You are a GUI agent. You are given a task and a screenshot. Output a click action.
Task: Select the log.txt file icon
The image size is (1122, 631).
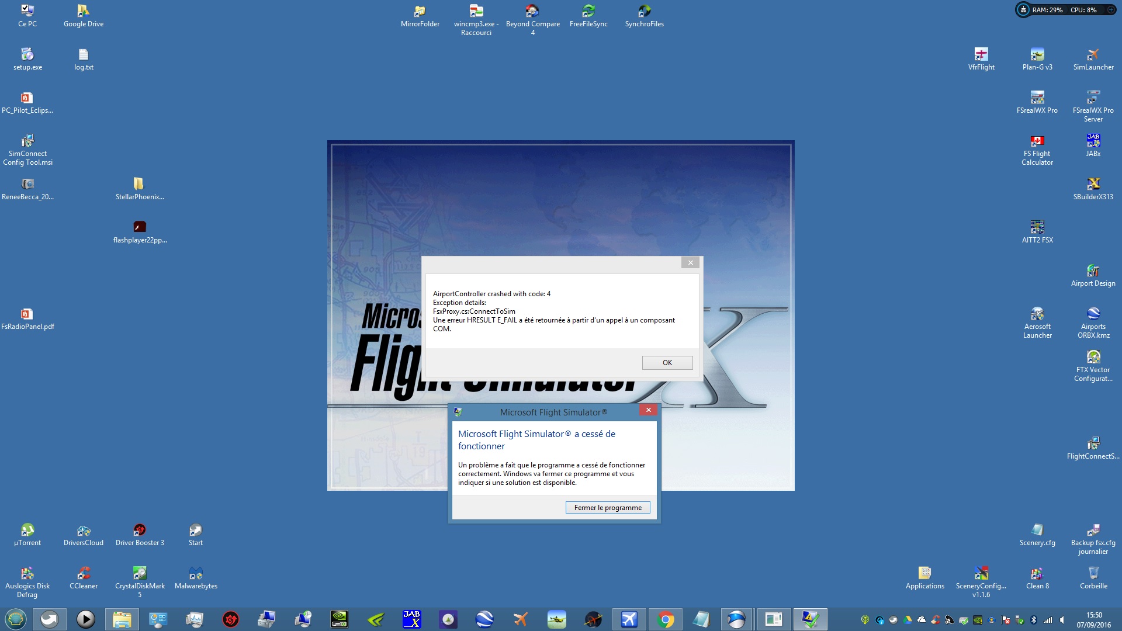tap(84, 59)
